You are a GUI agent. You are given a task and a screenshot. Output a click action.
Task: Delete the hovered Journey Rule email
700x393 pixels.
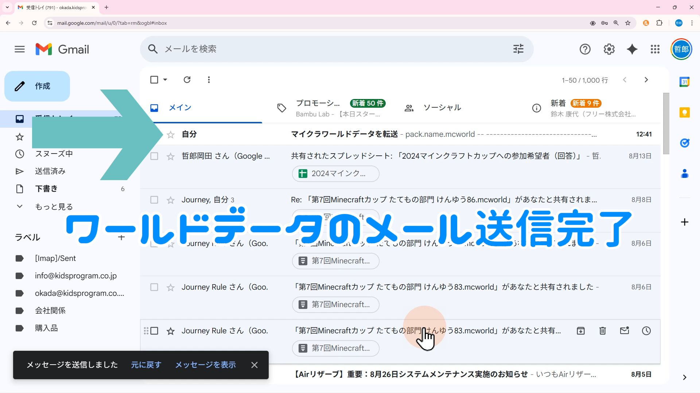click(602, 331)
